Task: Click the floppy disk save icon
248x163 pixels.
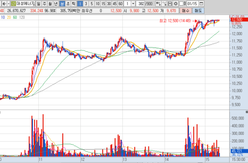Action: pyautogui.click(x=170, y=3)
